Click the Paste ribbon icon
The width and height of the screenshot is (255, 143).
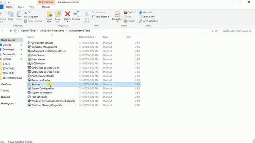[19, 14]
